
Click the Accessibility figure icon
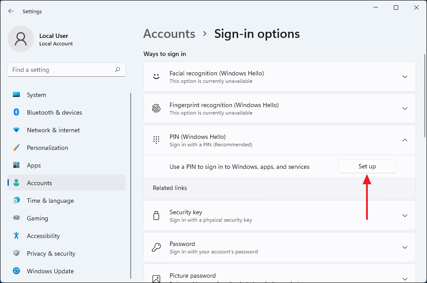[16, 236]
